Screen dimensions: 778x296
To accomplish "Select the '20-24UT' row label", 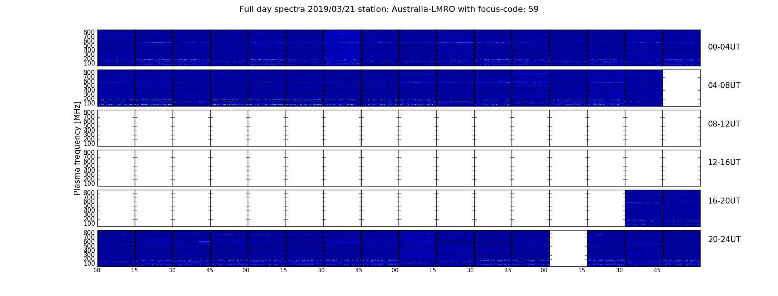I will 724,239.
